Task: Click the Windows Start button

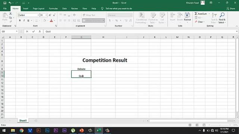Action: 4,131
